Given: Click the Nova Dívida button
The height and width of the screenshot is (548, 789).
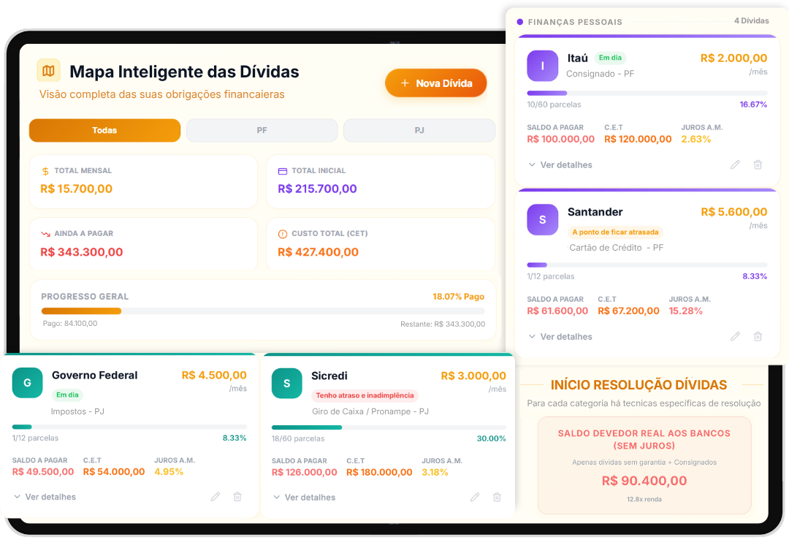Looking at the screenshot, I should (435, 83).
